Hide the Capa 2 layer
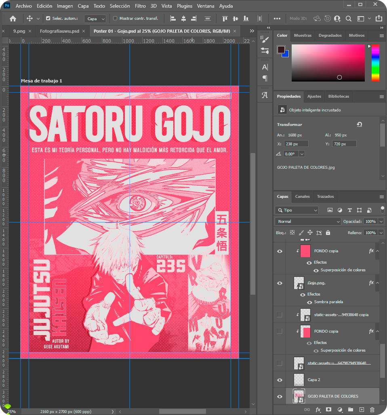The height and width of the screenshot is (415, 387). click(280, 380)
